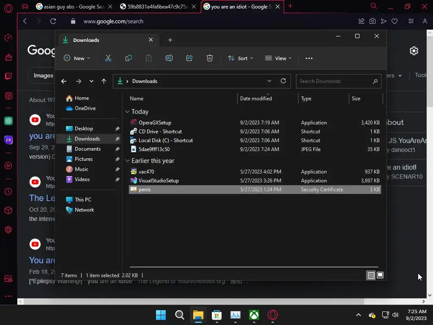Select the VisualStudioSetup file
The image size is (433, 325).
coord(255,180)
